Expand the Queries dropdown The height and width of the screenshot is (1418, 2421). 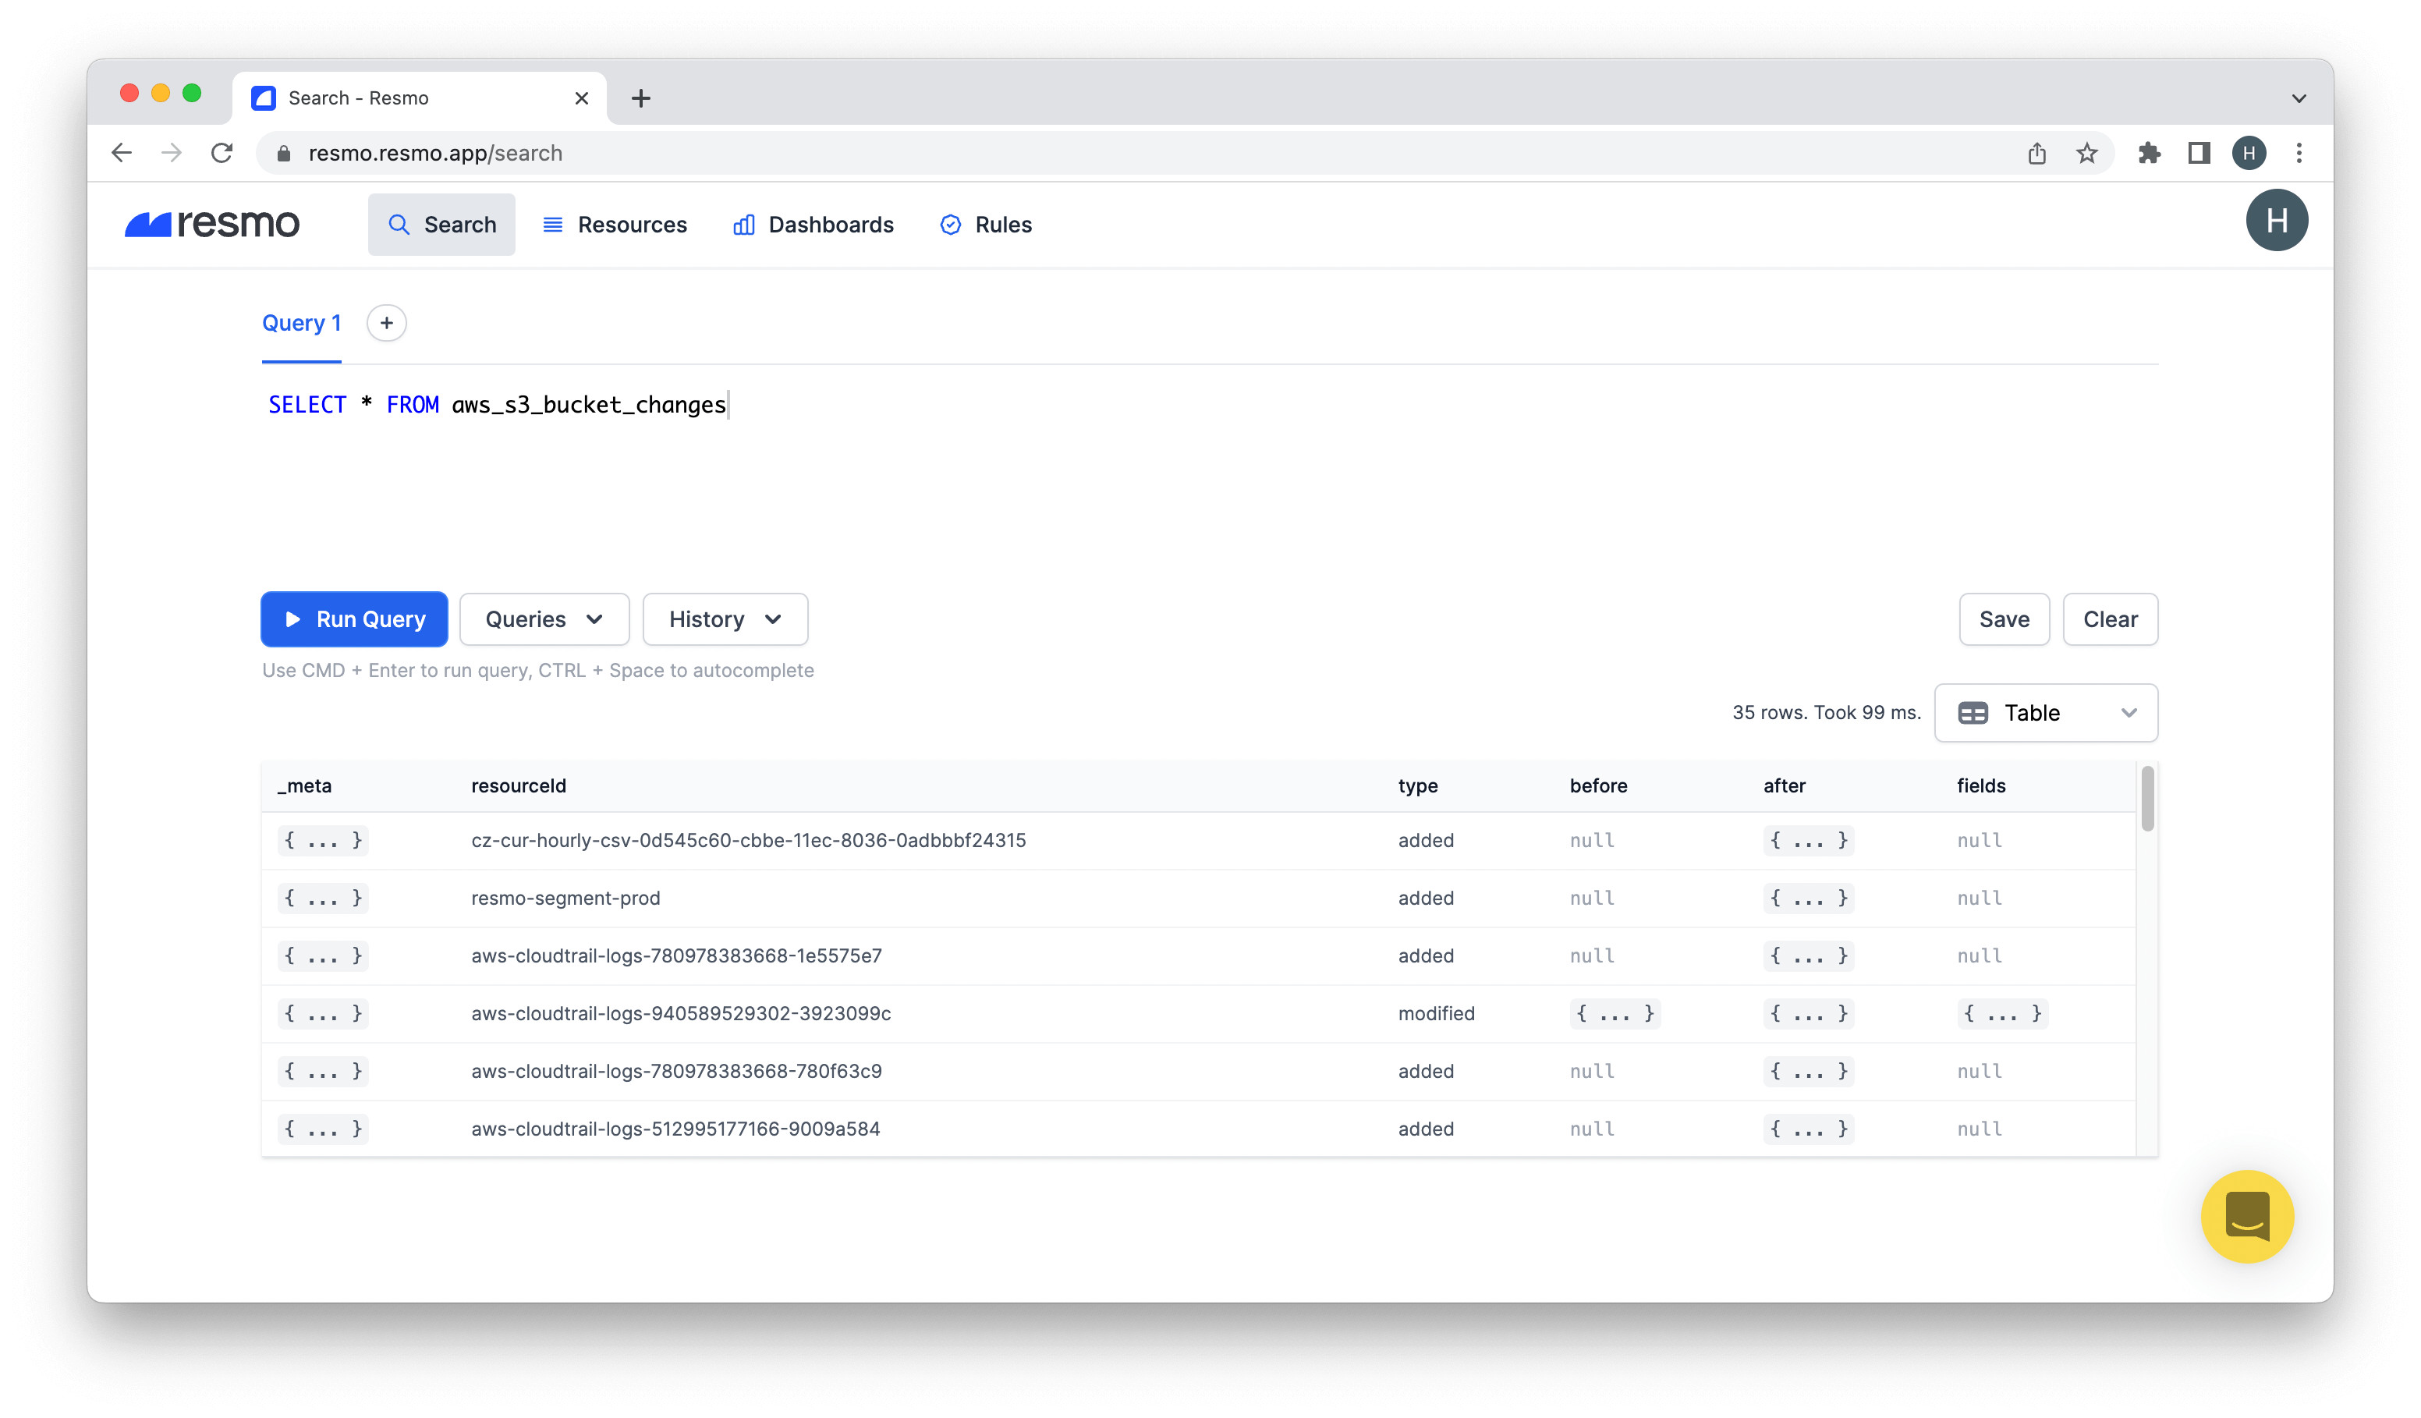click(x=544, y=619)
